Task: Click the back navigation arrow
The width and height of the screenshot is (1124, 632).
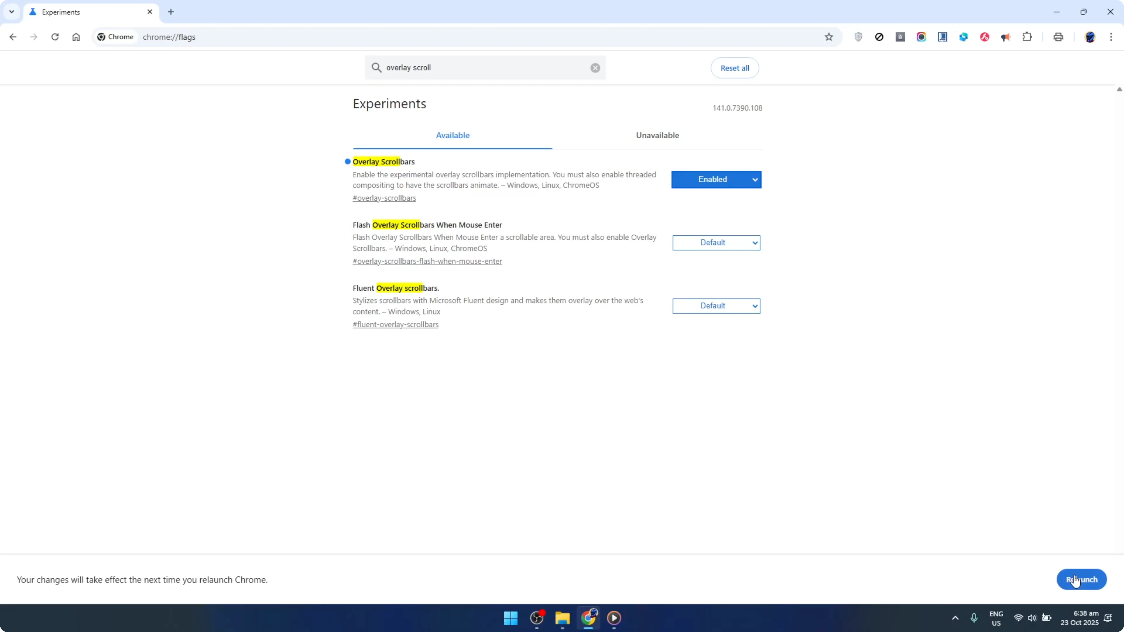Action: tap(13, 37)
